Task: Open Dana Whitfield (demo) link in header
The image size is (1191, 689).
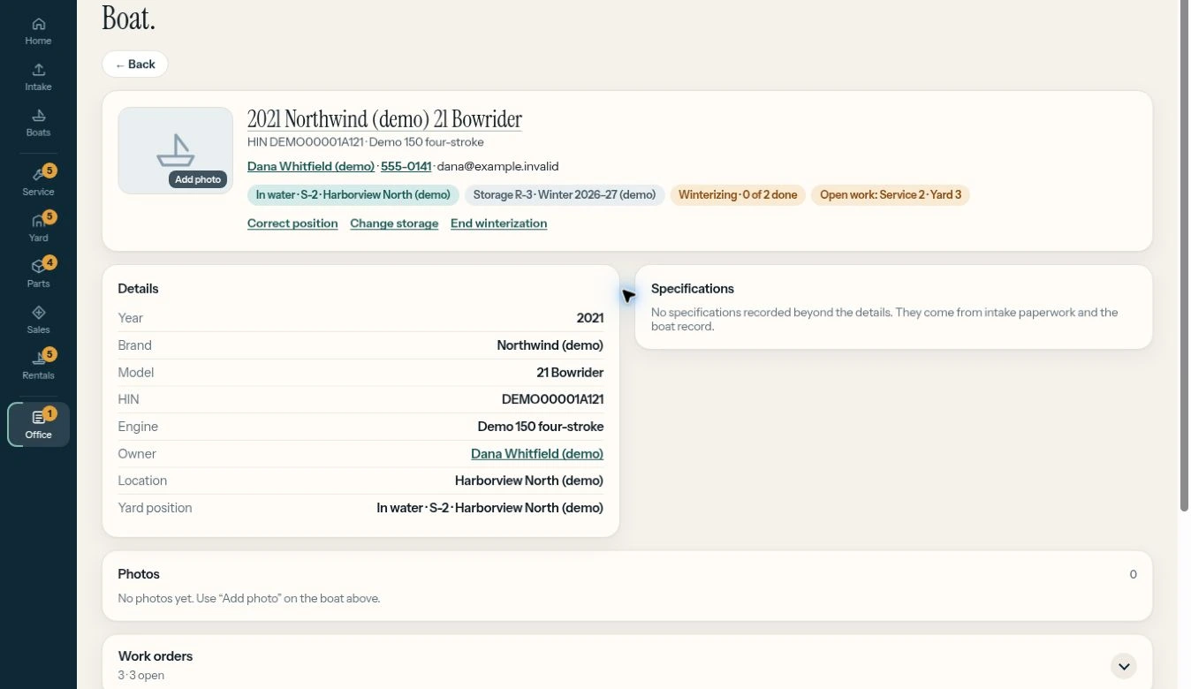Action: pos(311,166)
